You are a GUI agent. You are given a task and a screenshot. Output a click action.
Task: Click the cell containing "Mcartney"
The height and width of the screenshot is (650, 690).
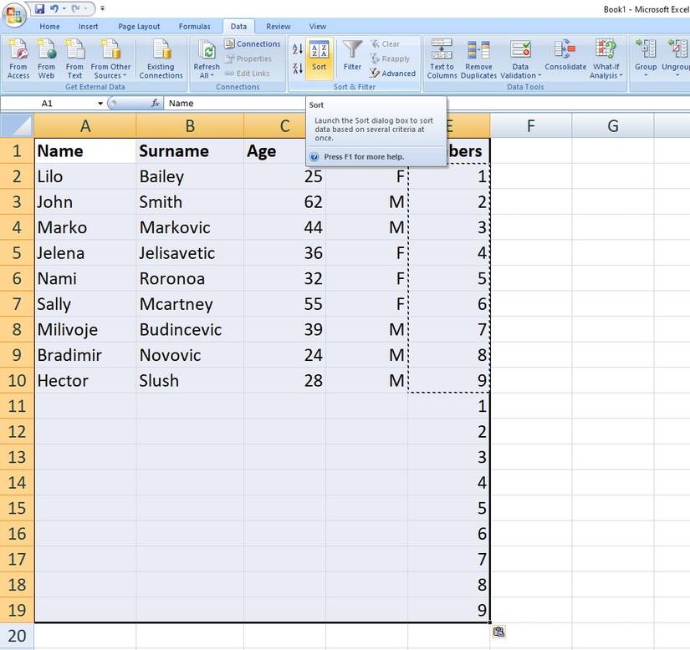coord(190,304)
